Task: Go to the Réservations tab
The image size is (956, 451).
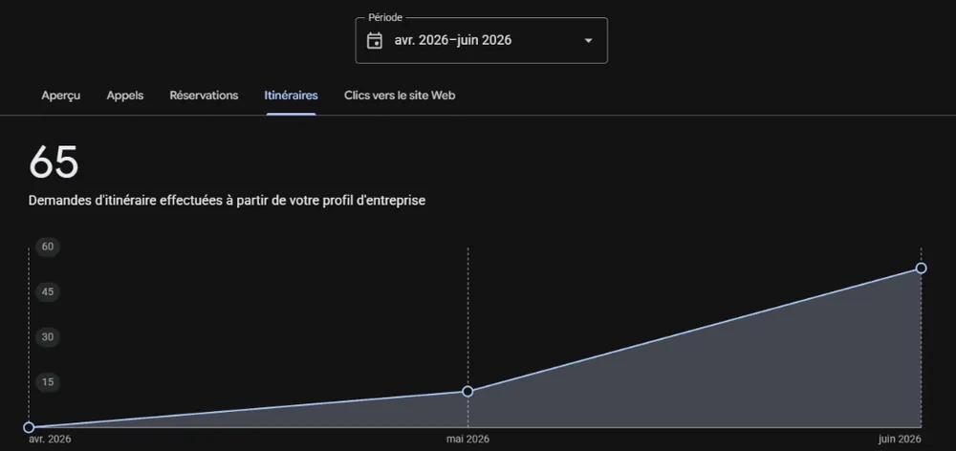Action: pos(204,96)
